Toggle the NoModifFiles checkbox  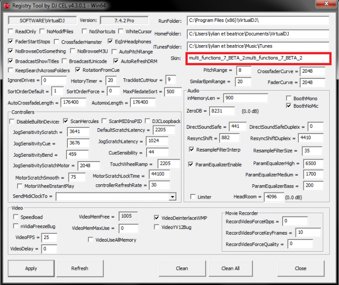(x=42, y=31)
